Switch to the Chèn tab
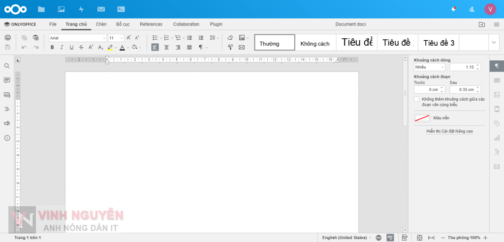Screen dimensions: 504x242 [101, 24]
